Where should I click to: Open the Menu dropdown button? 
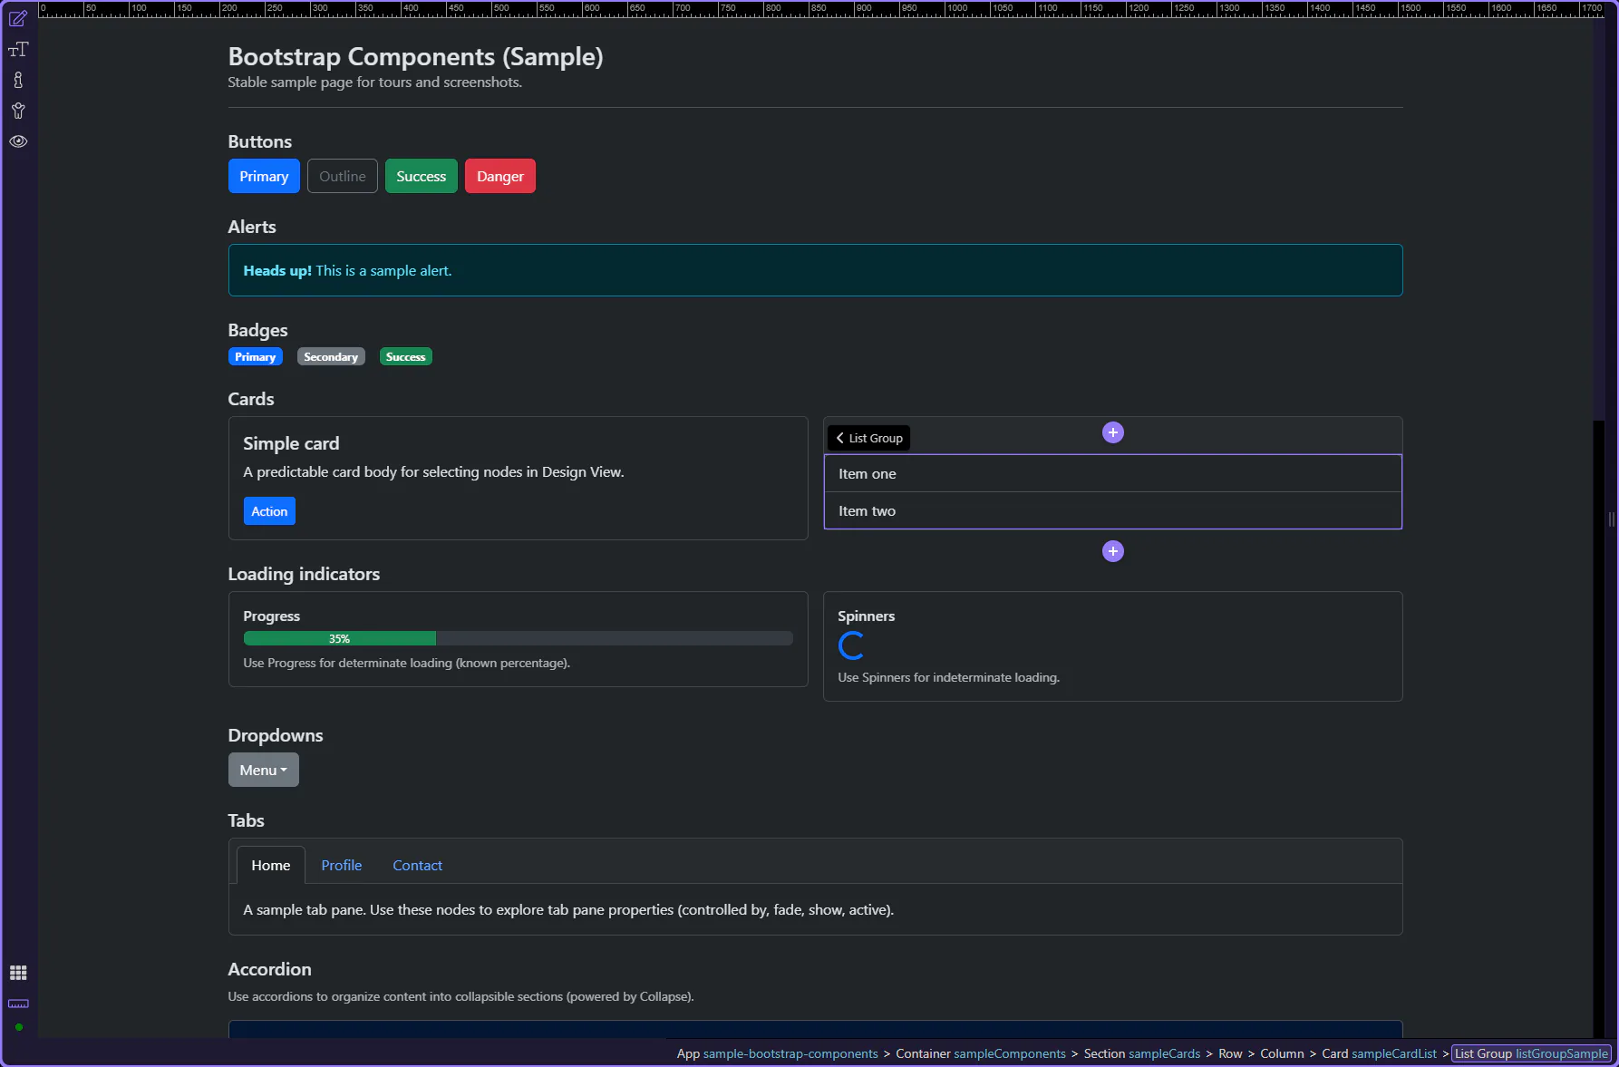click(263, 770)
